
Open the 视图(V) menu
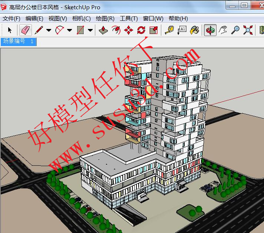[x=57, y=18]
